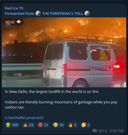This screenshot has width=128, height=135.
Task: Click the 3314 view count
Action: (x=103, y=131)
